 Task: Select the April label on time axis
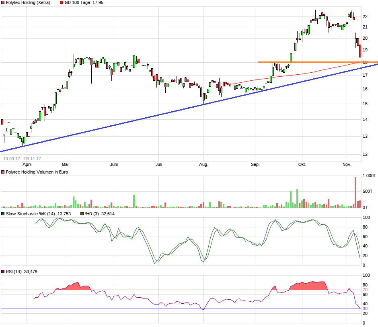(x=27, y=164)
